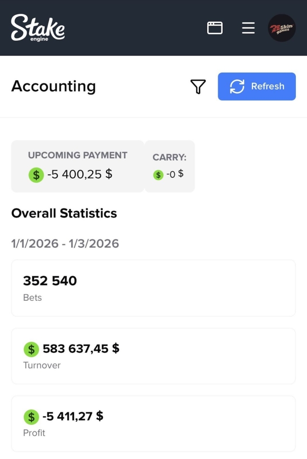This screenshot has height=459, width=307.
Task: Click the -5 400,25 $ payment amount
Action: pyautogui.click(x=79, y=174)
